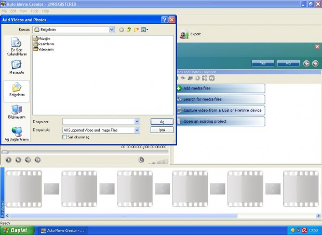This screenshot has height=235, width=322.
Task: Click the Dosya adı file name field
Action: [99, 122]
